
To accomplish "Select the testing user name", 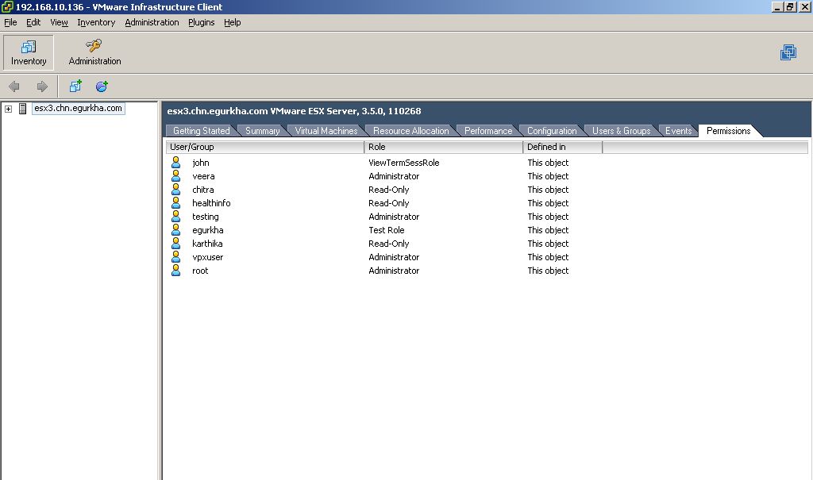I will click(206, 216).
